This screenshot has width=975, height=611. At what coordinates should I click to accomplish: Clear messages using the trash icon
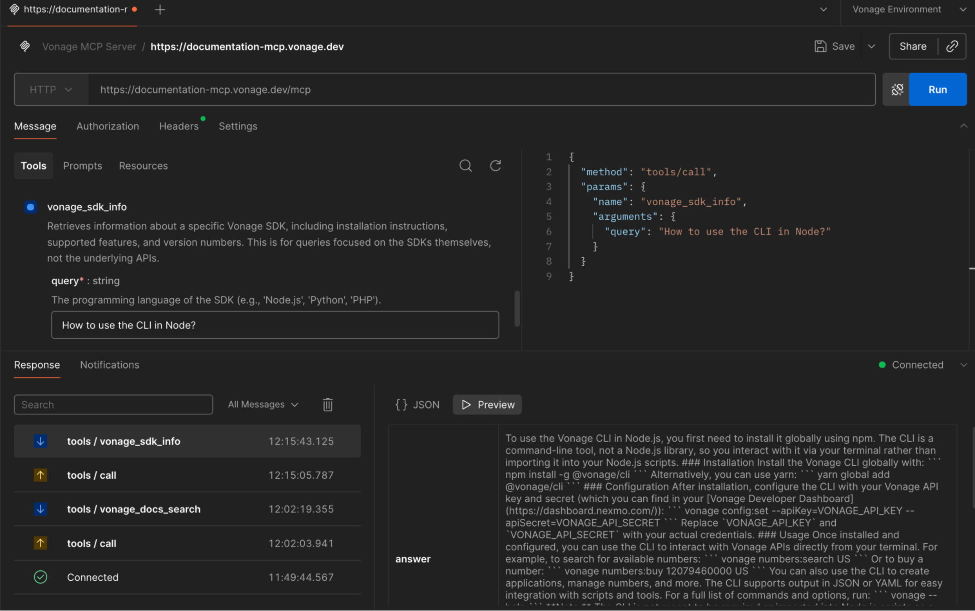pos(327,404)
